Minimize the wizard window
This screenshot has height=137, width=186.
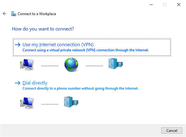151,5
